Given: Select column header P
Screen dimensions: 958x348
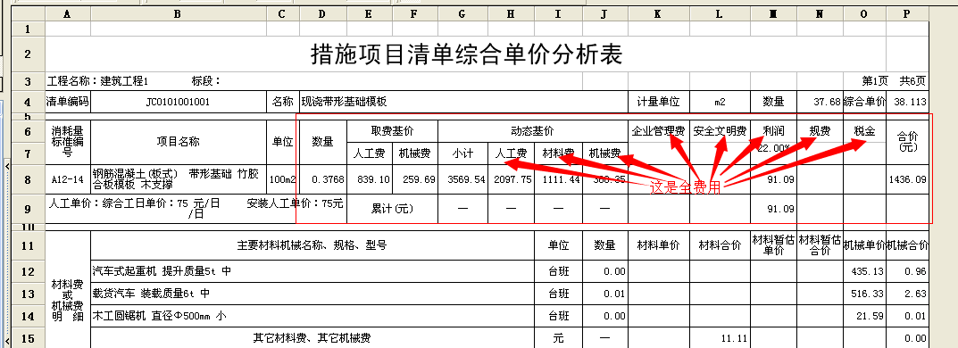Looking at the screenshot, I should coord(907,14).
